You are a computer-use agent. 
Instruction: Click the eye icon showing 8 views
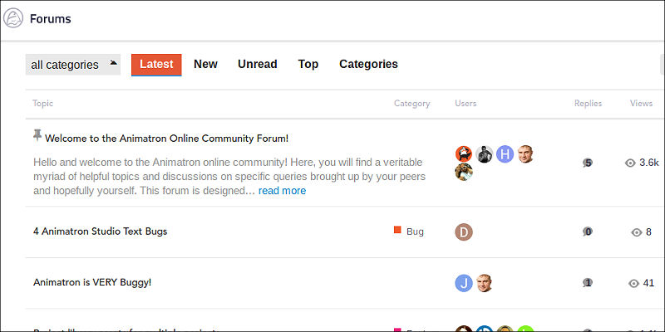[x=637, y=232]
